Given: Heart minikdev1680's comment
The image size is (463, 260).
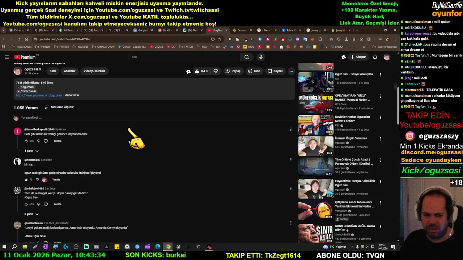Looking at the screenshot, I should click(x=46, y=204).
